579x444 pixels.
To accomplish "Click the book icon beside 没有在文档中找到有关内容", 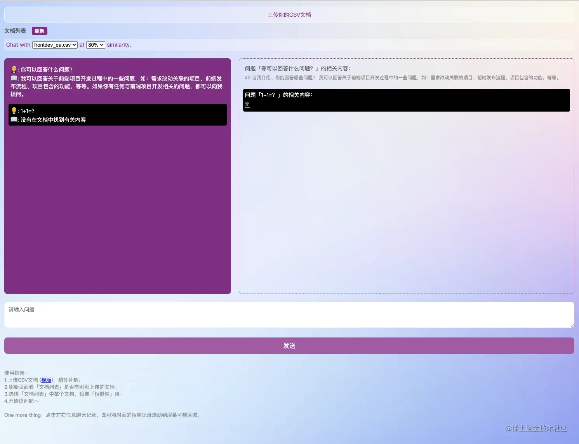I will [x=14, y=119].
